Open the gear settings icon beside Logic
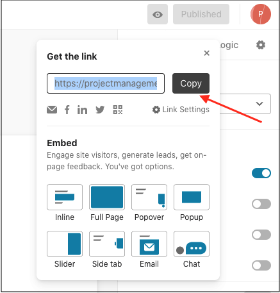 click(x=261, y=45)
